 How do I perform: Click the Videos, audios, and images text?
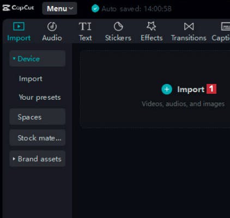[183, 104]
